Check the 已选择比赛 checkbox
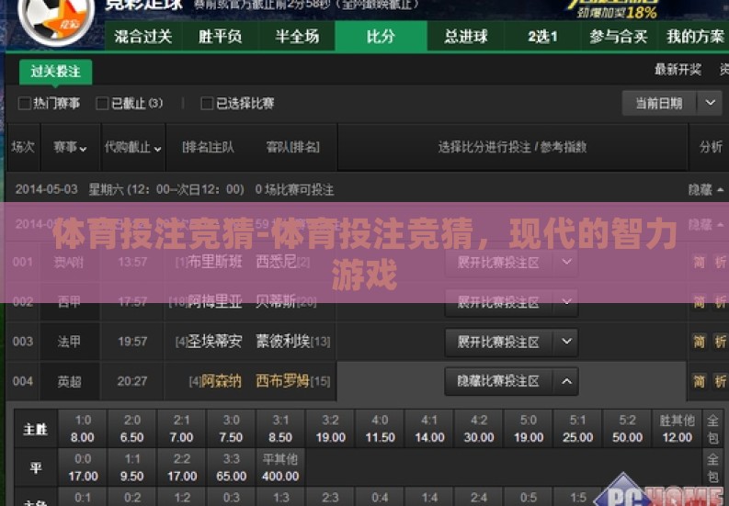The height and width of the screenshot is (506, 729). click(x=207, y=103)
